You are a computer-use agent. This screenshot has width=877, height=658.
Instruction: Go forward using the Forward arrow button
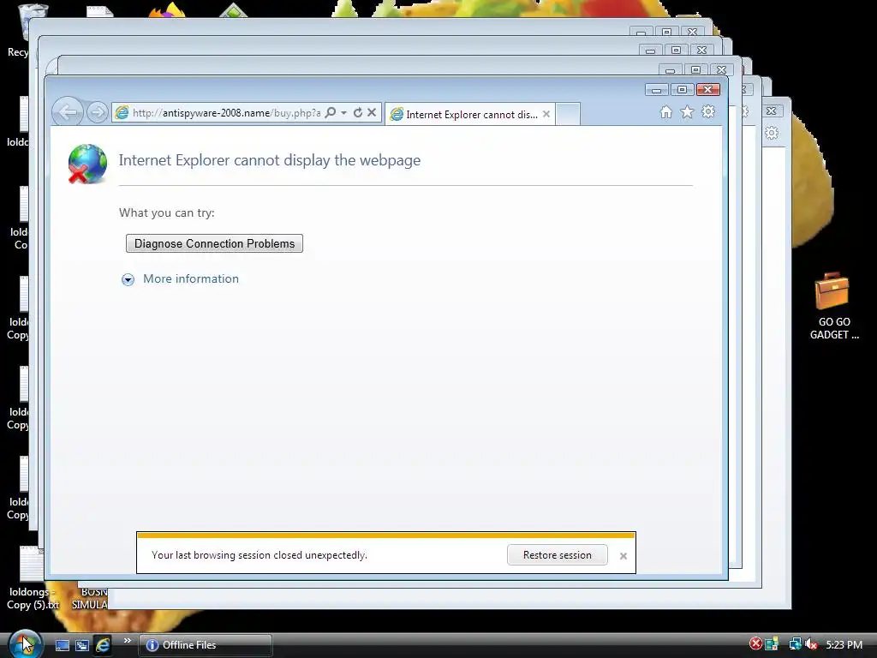pos(98,112)
